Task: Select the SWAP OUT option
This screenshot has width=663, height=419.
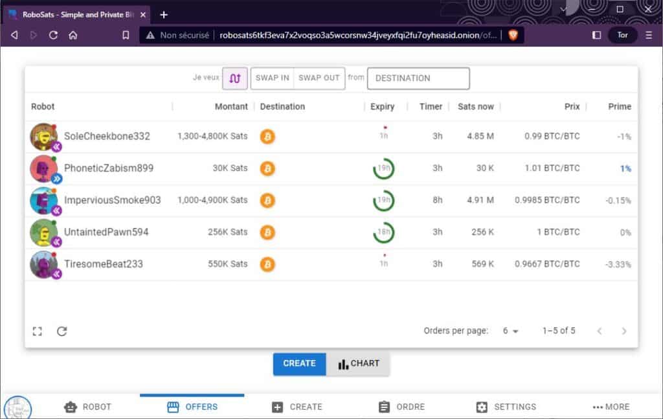Action: 319,78
